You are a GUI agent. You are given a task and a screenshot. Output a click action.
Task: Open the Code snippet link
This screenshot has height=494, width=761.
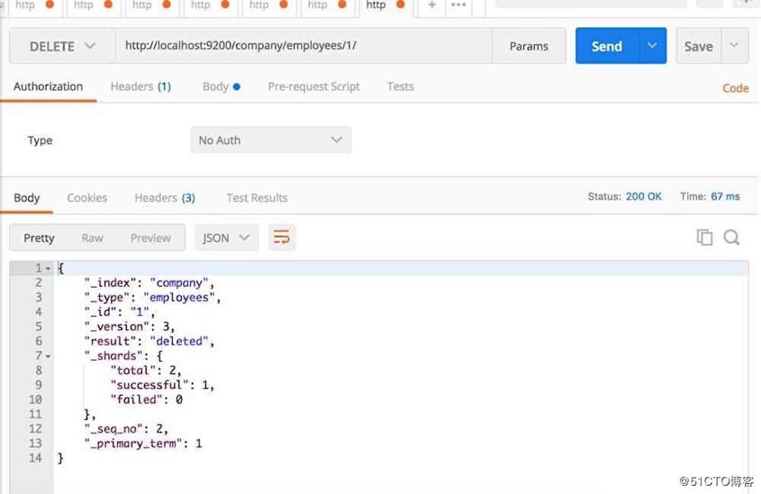[735, 88]
